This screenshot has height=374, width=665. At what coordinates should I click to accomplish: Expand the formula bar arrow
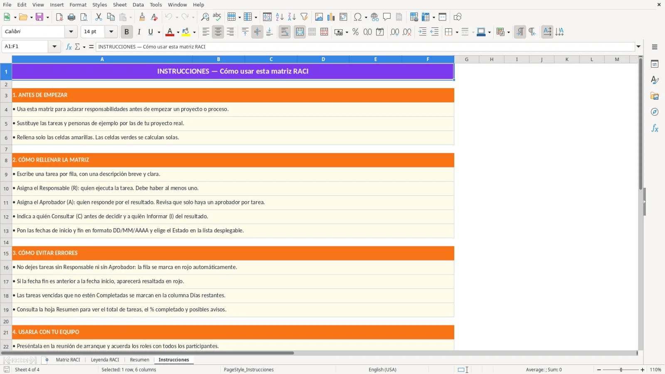[639, 47]
